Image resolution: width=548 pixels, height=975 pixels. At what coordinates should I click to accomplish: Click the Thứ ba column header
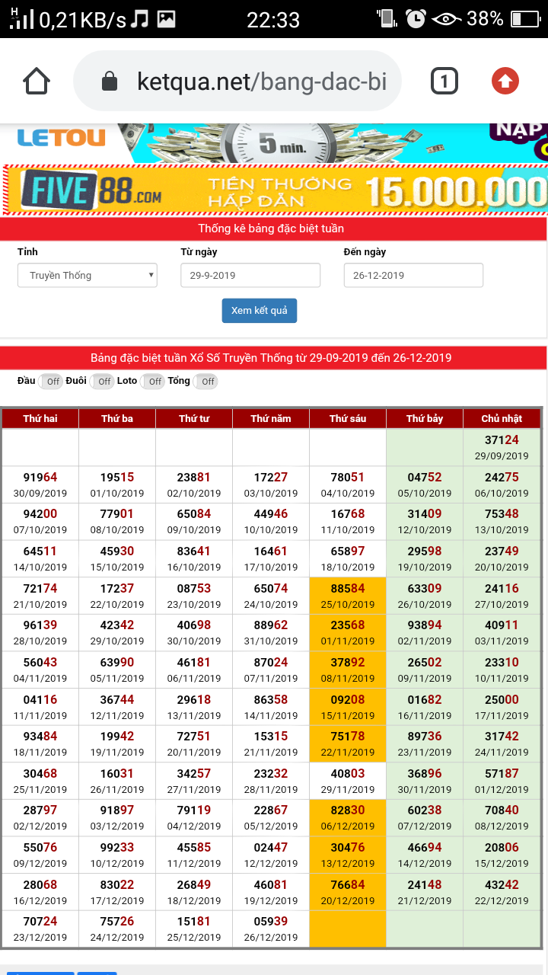pos(117,419)
